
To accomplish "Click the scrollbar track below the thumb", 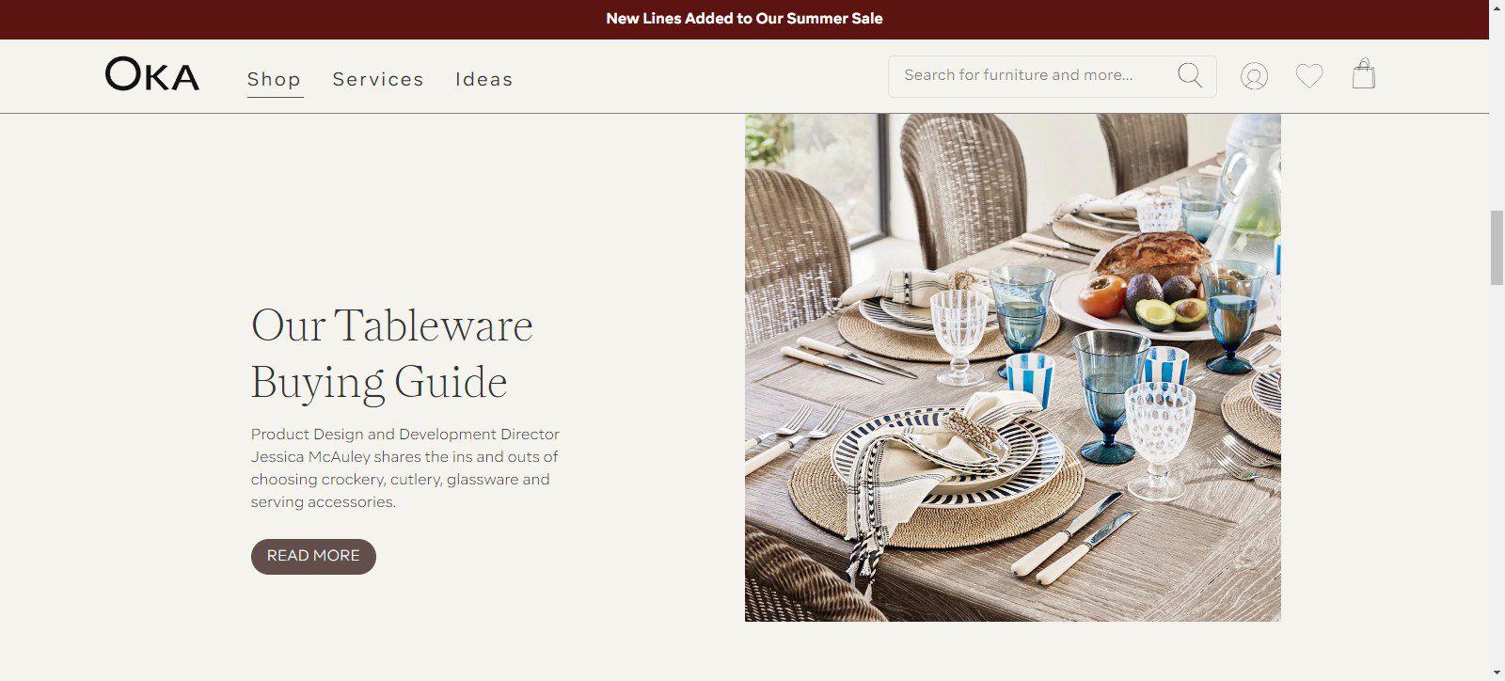I will click(x=1497, y=470).
